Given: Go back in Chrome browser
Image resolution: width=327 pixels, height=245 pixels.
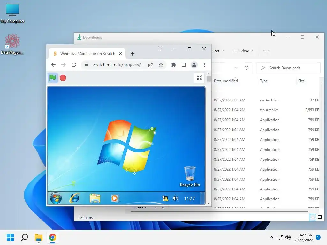Looking at the screenshot, I should point(53,65).
